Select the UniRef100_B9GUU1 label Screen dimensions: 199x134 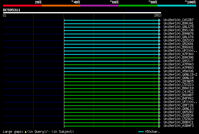(x=178, y=47)
